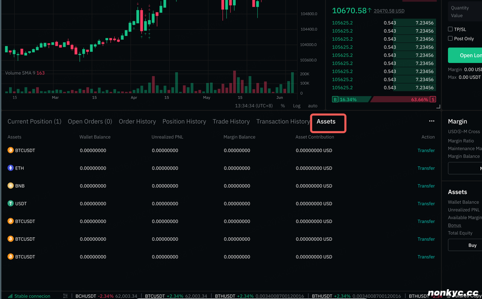
Task: Open the three-dot more options menu
Action: point(432,121)
